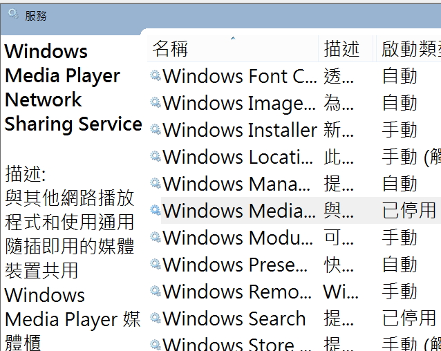Click the gear icon beside Windows Mana...

pyautogui.click(x=156, y=183)
